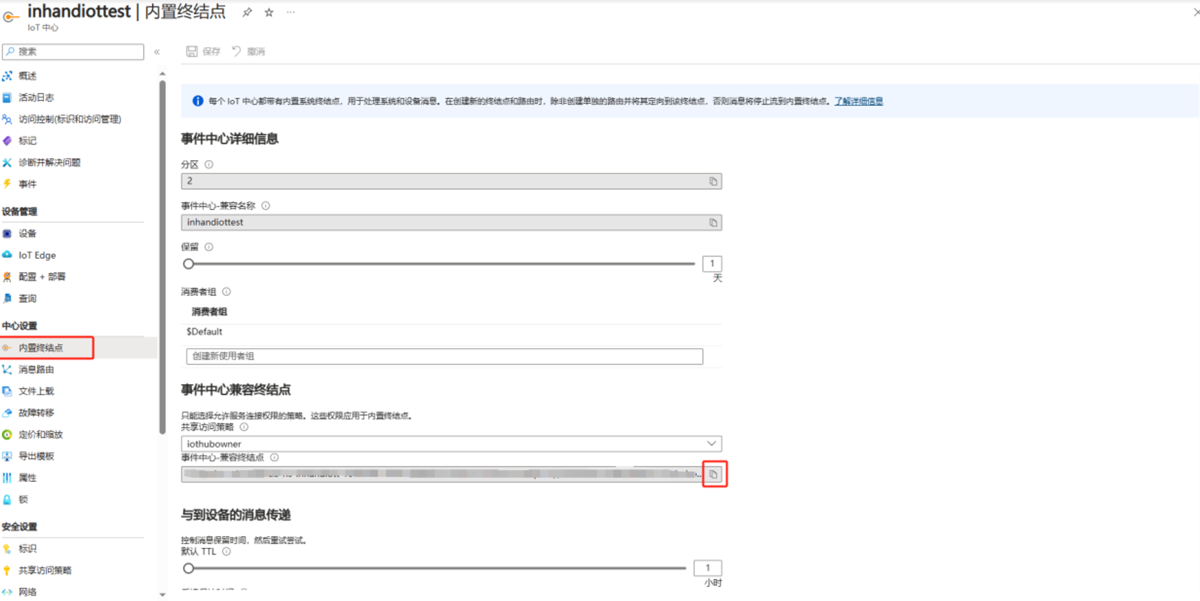Select the $Default consumer group row
The image size is (1200, 601).
[452, 332]
